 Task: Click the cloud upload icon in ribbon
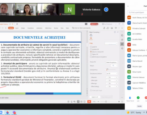tap(108, 28)
